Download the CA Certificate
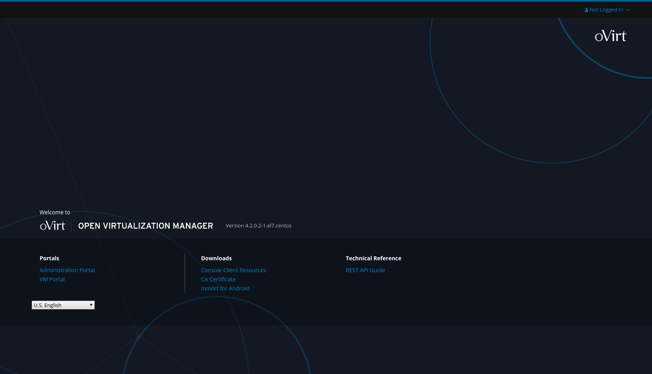This screenshot has width=652, height=374. click(x=218, y=279)
